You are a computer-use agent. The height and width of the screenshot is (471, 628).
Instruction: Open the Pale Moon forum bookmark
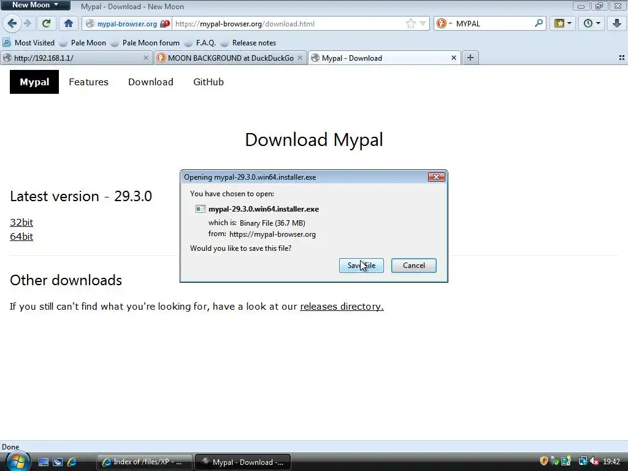click(x=145, y=43)
